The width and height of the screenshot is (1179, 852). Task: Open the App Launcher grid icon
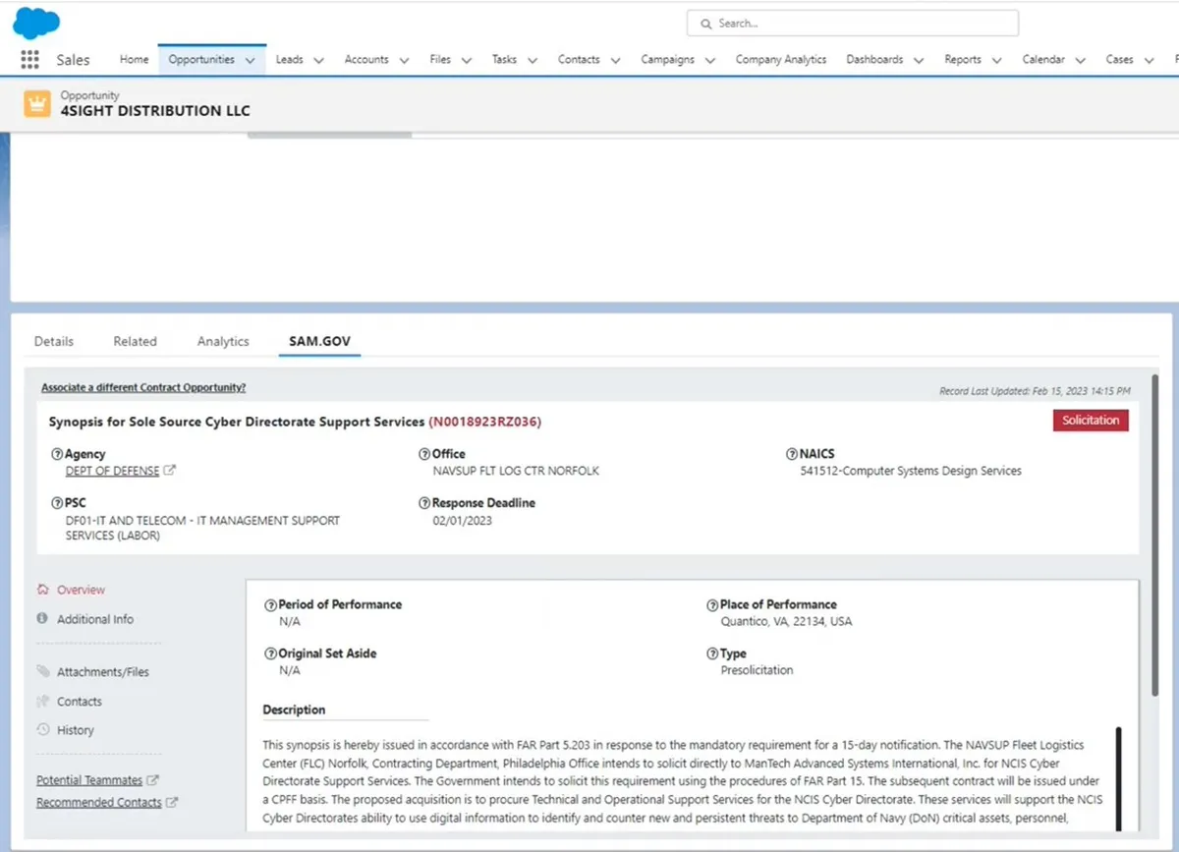(29, 59)
